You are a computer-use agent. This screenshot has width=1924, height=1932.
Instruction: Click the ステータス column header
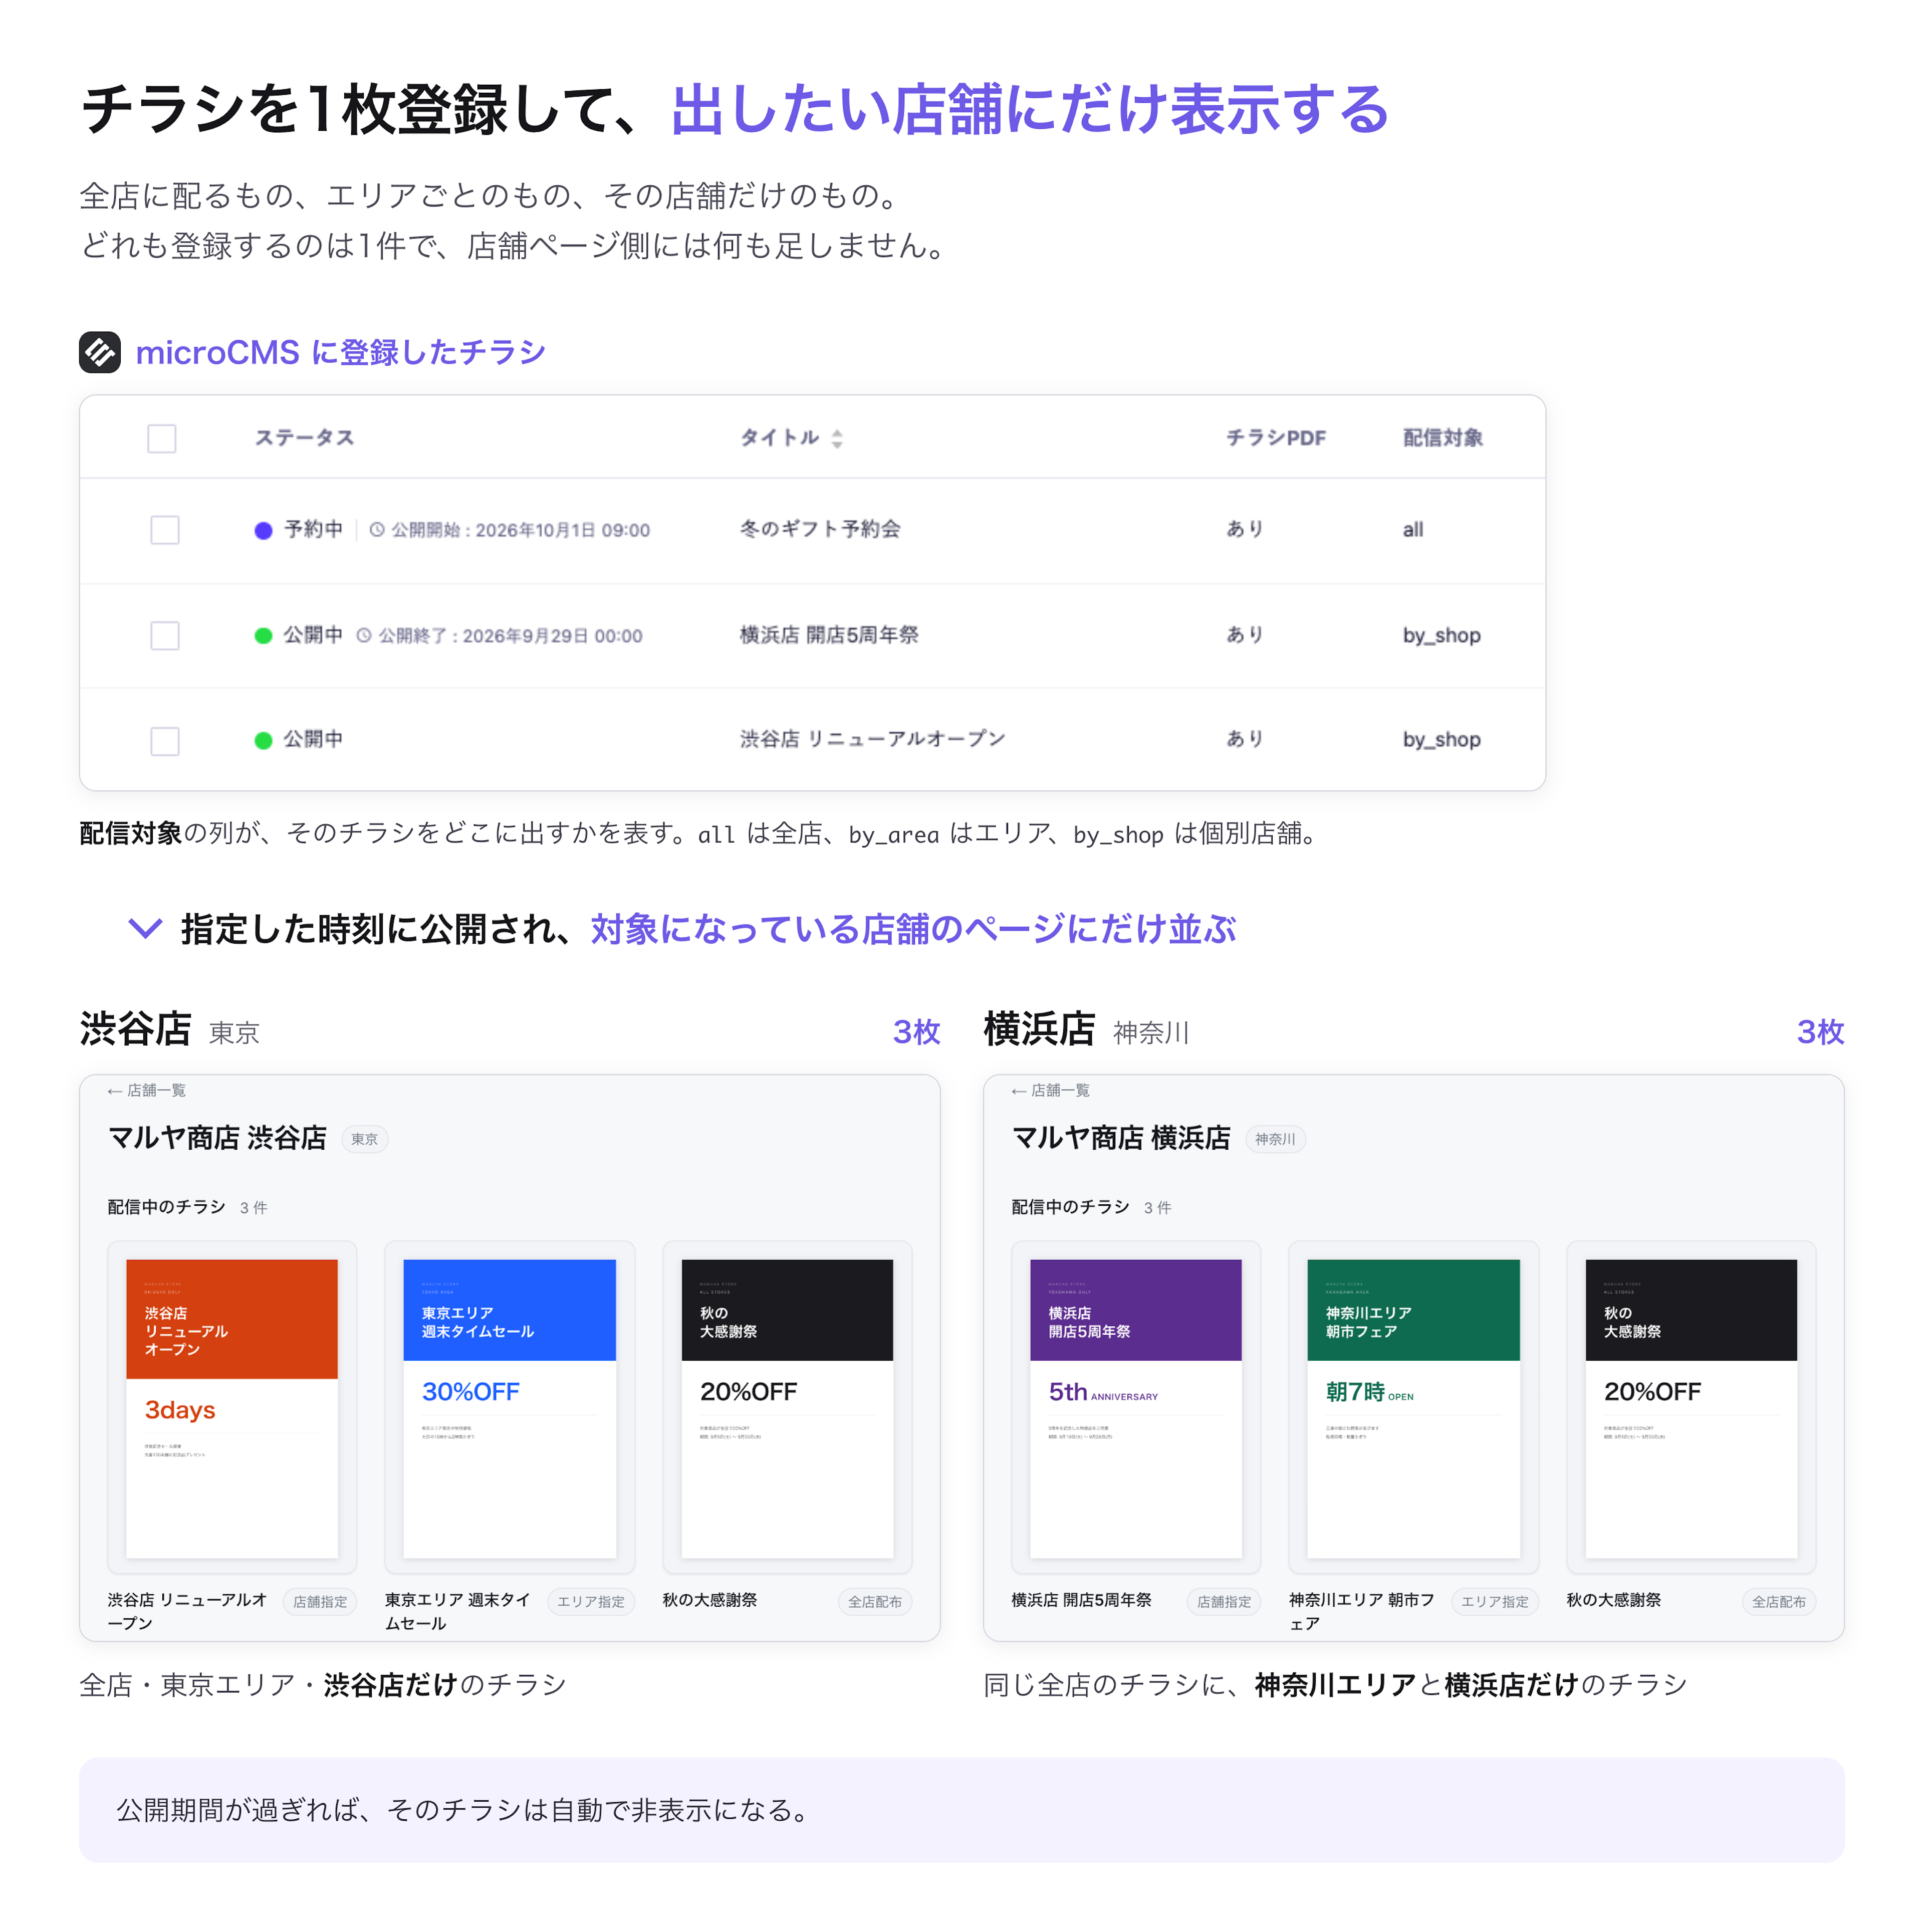pyautogui.click(x=304, y=438)
